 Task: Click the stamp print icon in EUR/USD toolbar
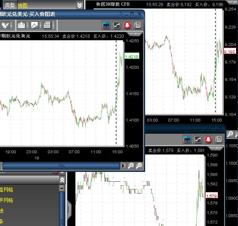[x=21, y=25]
